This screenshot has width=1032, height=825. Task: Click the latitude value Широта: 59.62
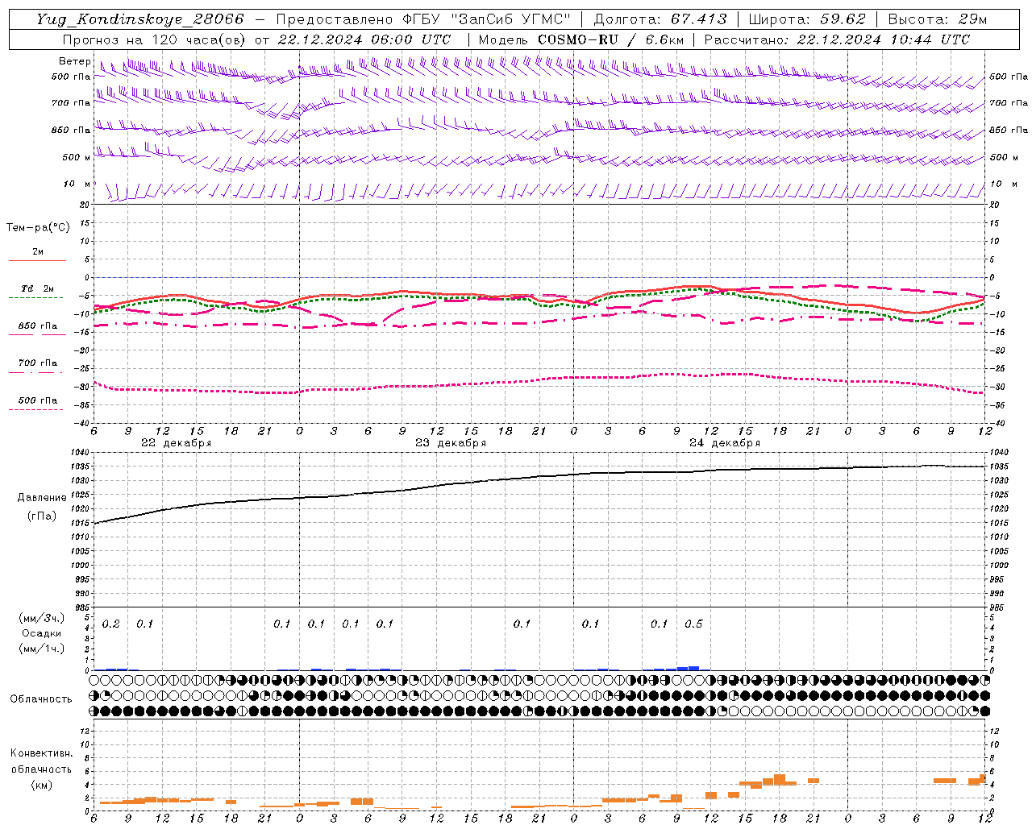[807, 19]
